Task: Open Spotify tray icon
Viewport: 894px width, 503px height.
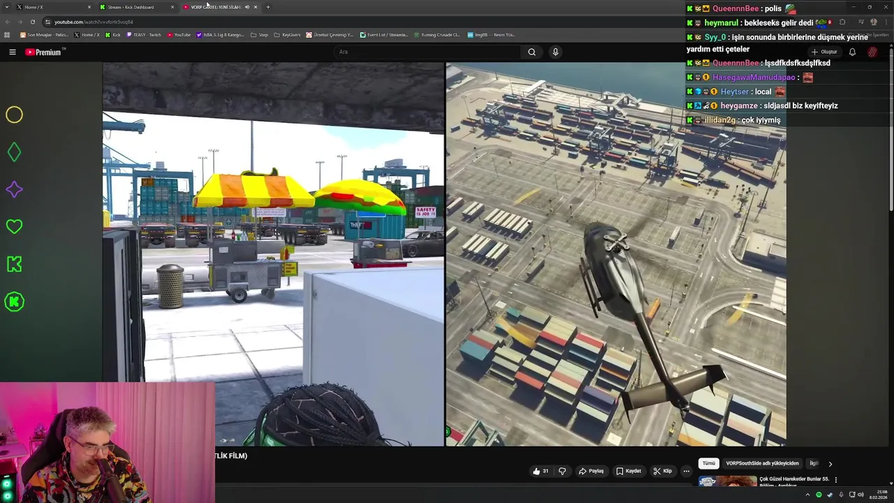Action: click(819, 495)
